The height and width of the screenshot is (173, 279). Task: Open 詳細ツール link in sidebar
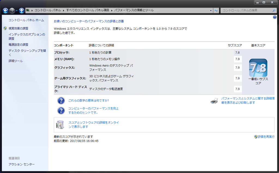tap(16, 61)
